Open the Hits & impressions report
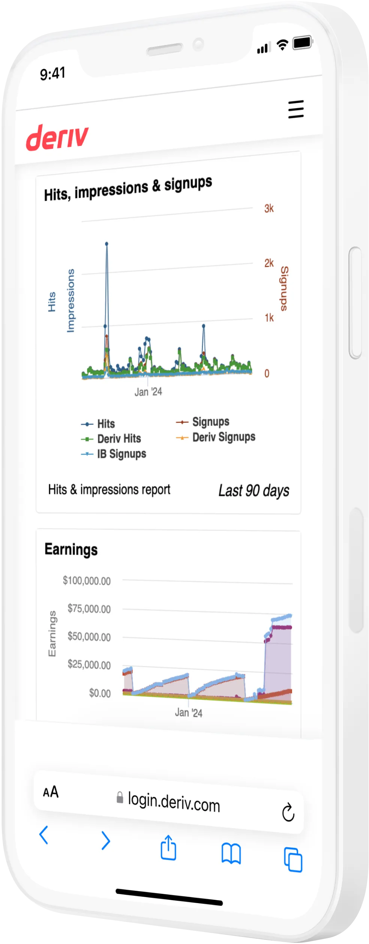 coord(109,489)
